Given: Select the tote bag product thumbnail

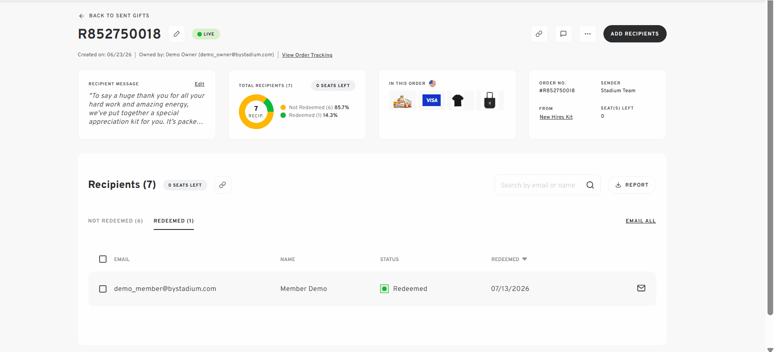Looking at the screenshot, I should [x=490, y=100].
